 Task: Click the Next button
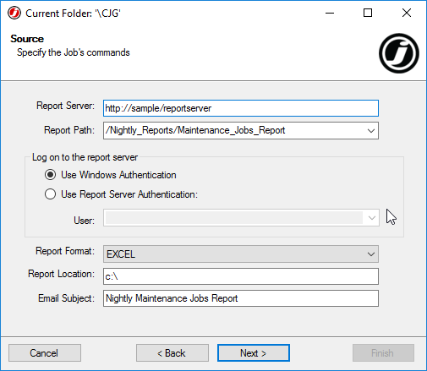tap(254, 353)
